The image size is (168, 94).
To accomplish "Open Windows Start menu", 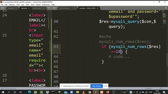I will 3,92.
